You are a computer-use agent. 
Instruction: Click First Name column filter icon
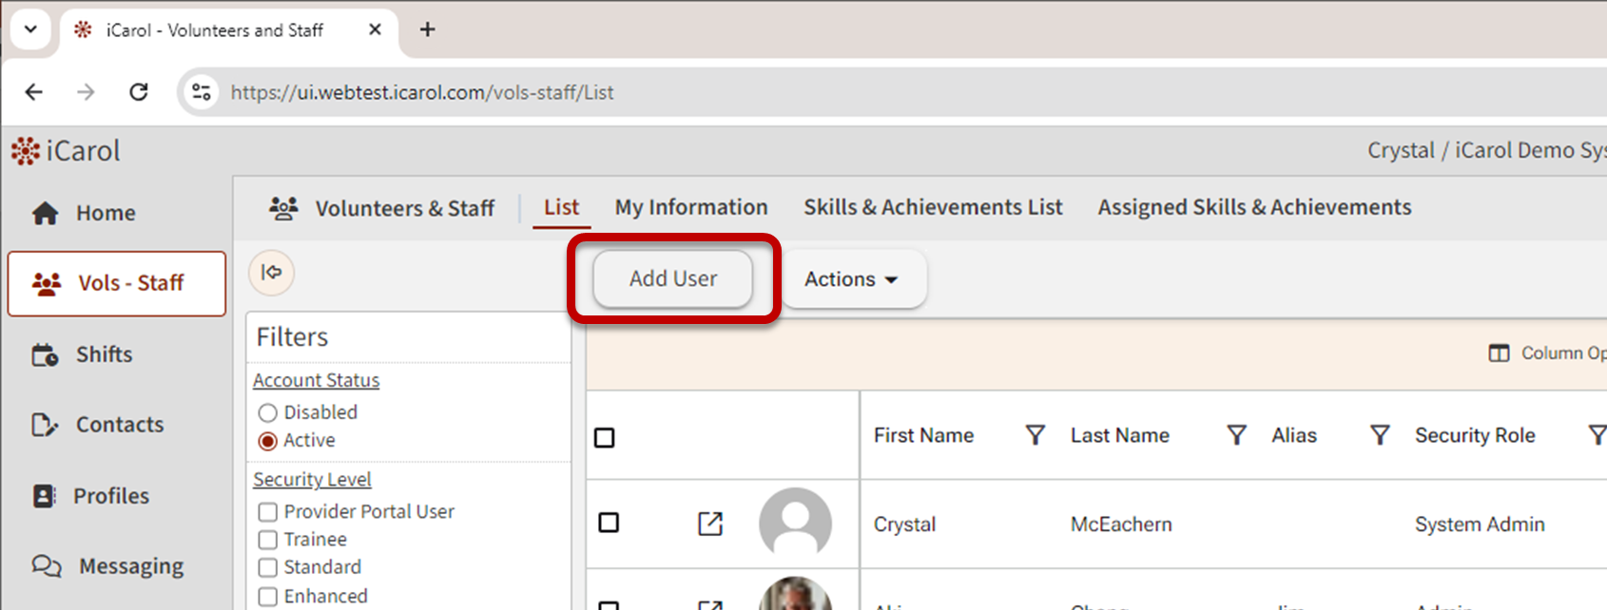1035,435
